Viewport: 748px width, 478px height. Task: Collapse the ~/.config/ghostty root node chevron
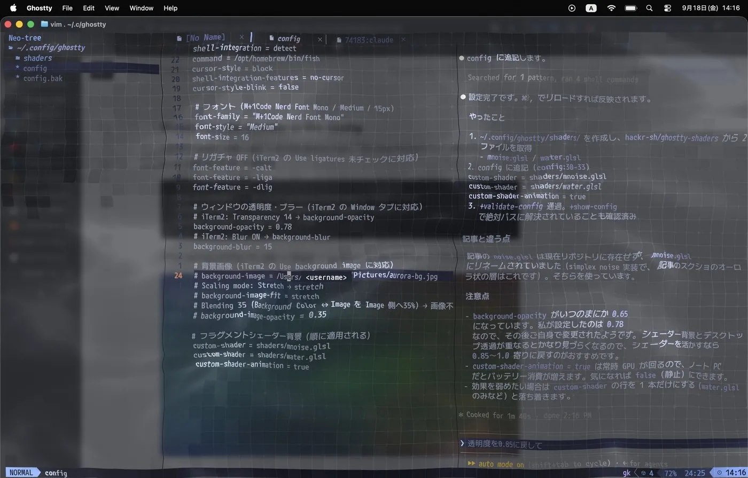tap(11, 48)
